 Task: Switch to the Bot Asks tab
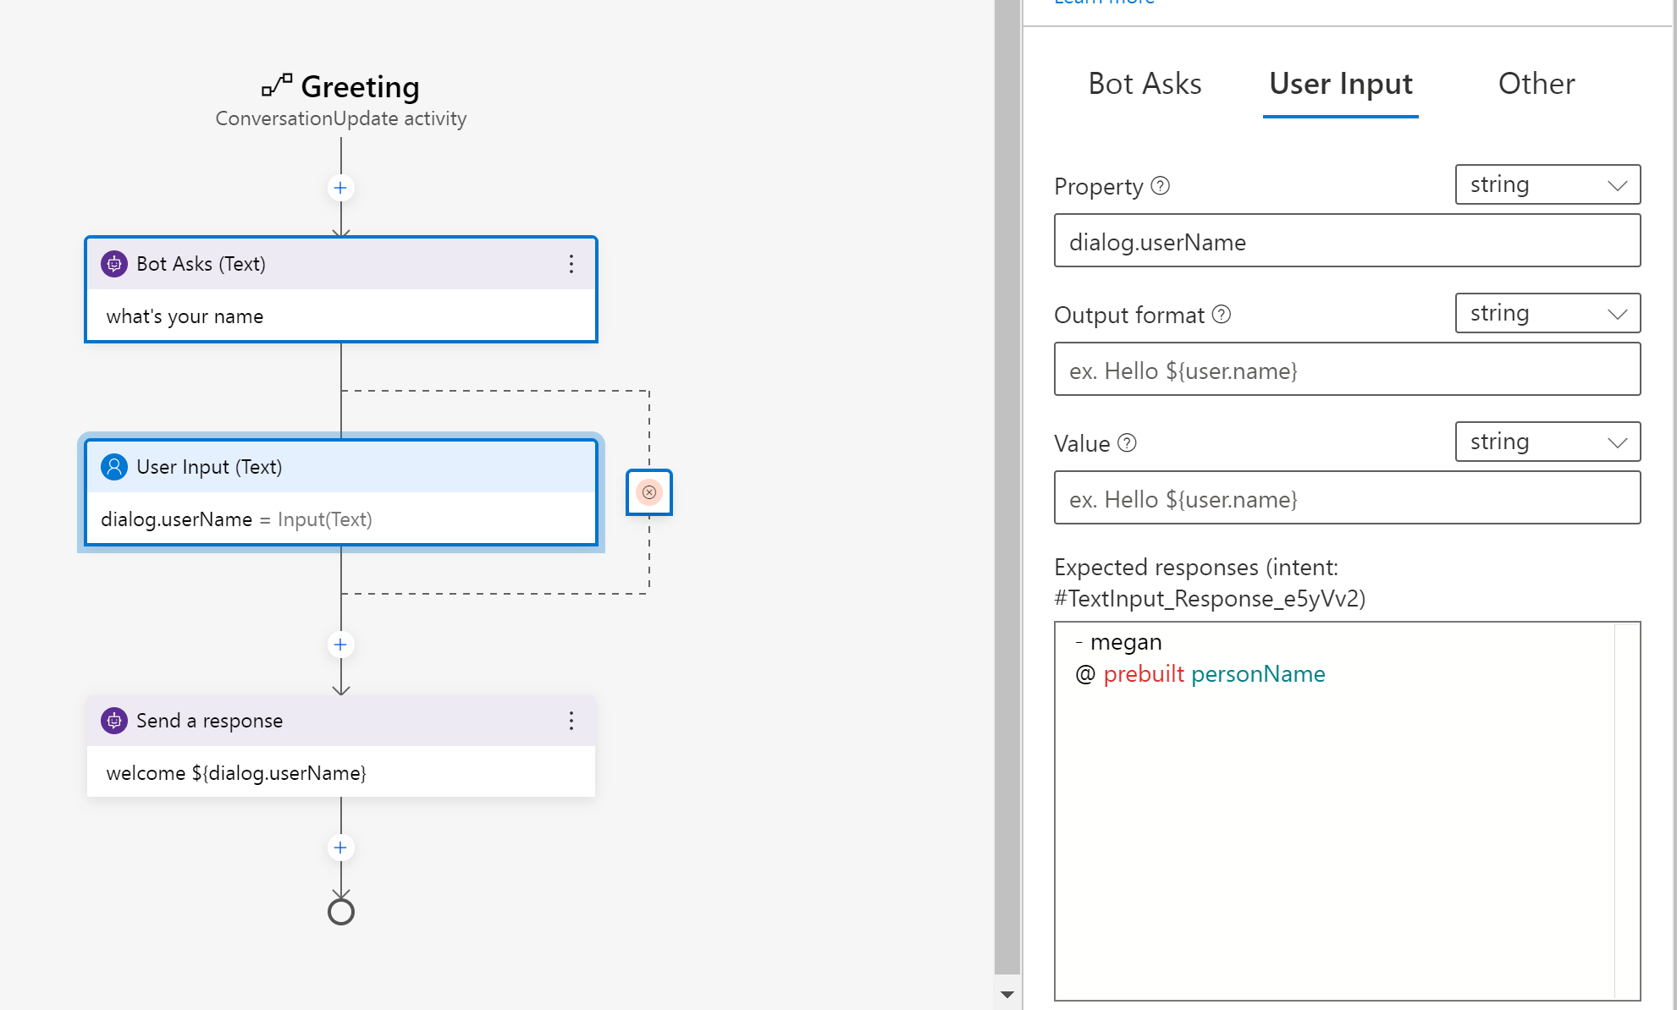[1145, 84]
